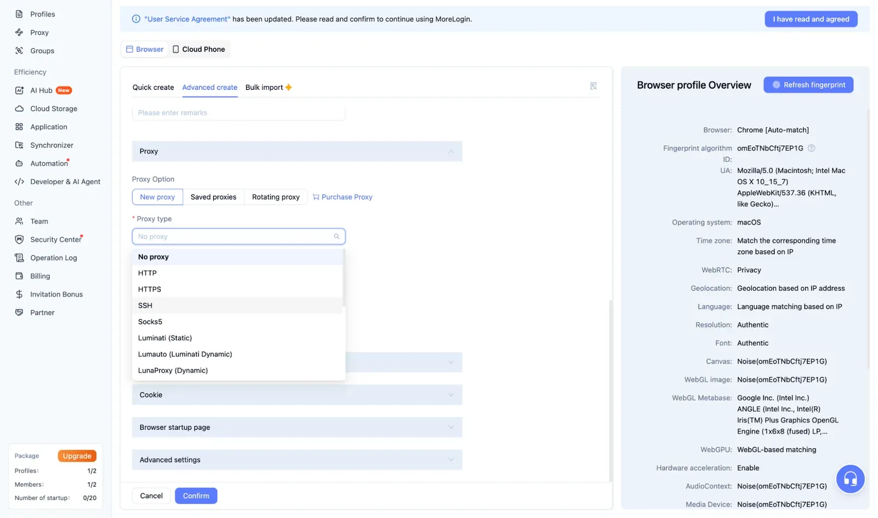878x518 pixels.
Task: Switch to the Cloud Phone tab
Action: pos(199,49)
